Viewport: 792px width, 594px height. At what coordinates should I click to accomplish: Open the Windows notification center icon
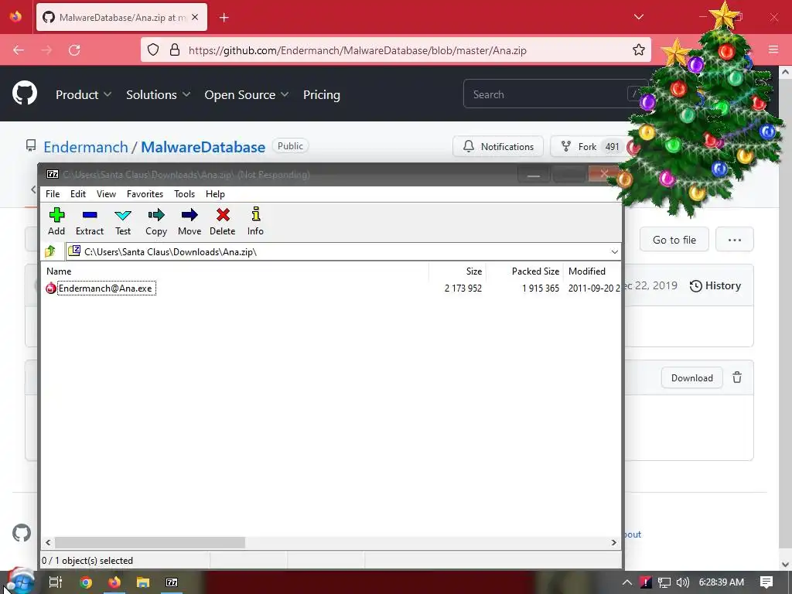click(x=766, y=582)
